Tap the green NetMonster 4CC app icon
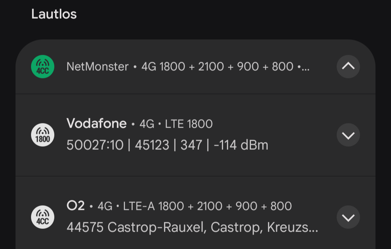Image resolution: width=391 pixels, height=249 pixels. point(43,67)
